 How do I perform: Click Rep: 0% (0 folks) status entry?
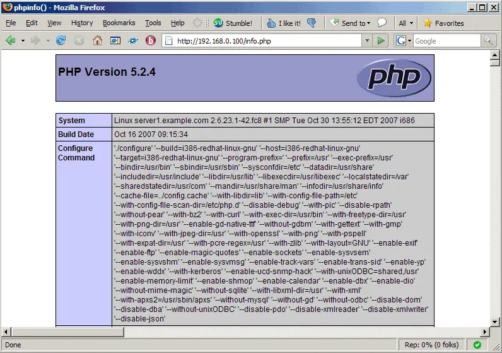click(431, 345)
